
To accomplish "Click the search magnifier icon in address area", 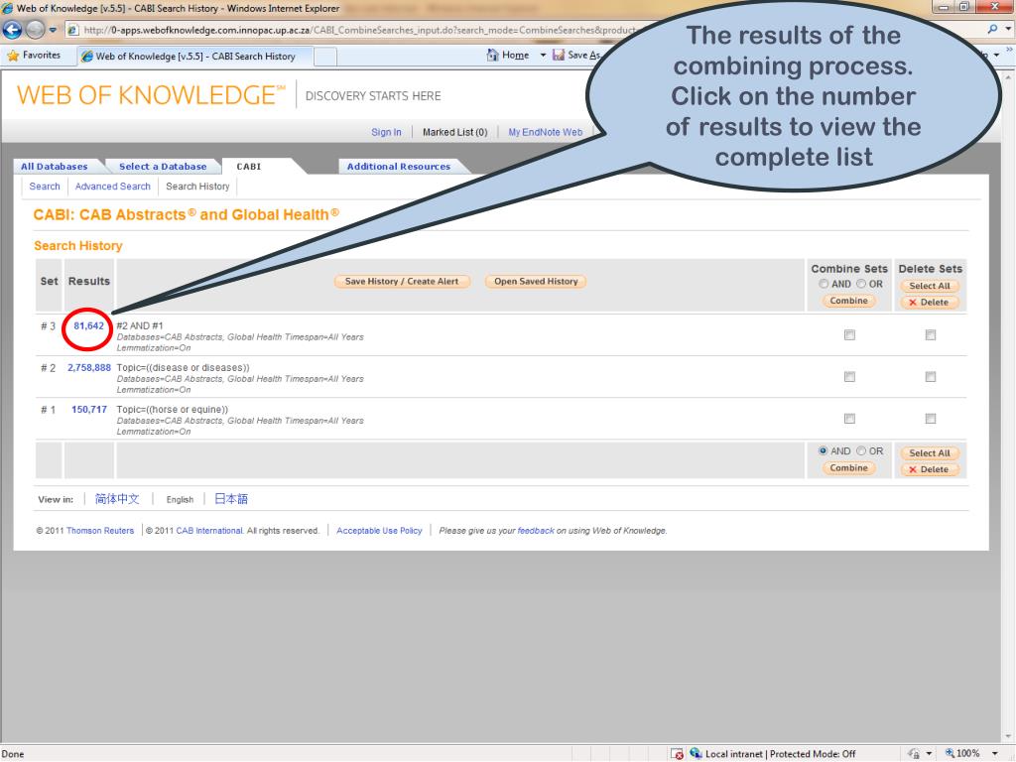I will pyautogui.click(x=991, y=30).
